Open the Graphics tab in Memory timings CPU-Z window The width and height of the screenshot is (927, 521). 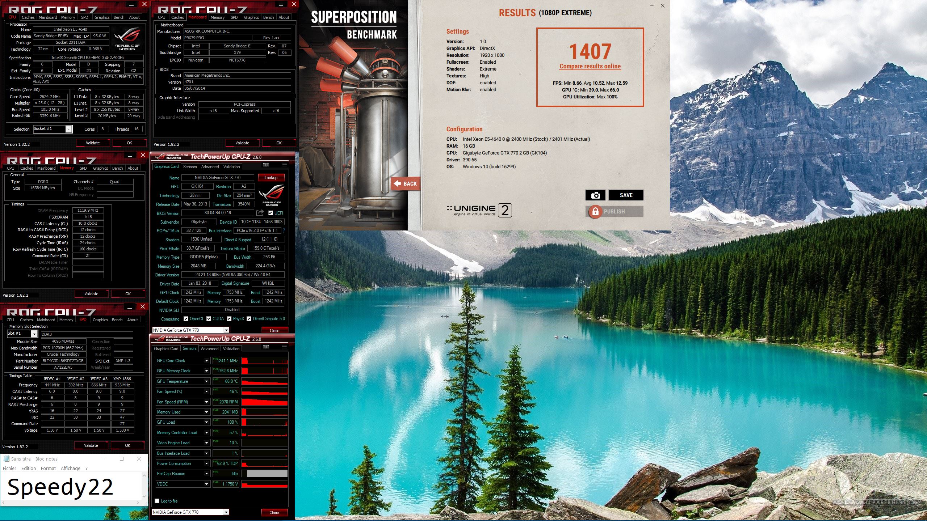[100, 168]
